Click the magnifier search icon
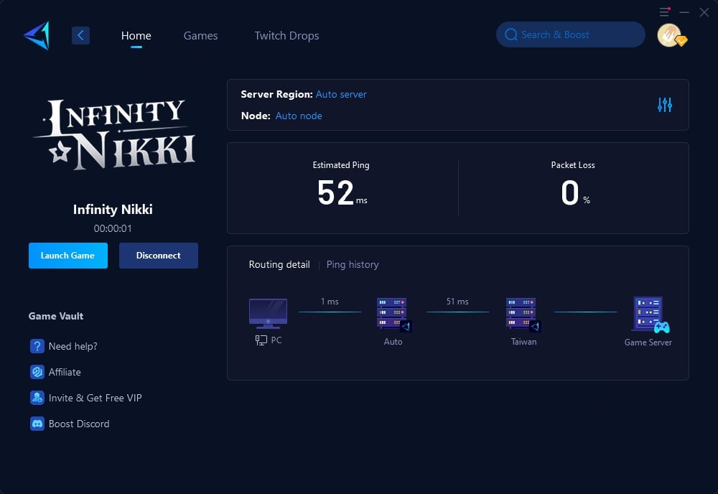The image size is (718, 494). [511, 34]
